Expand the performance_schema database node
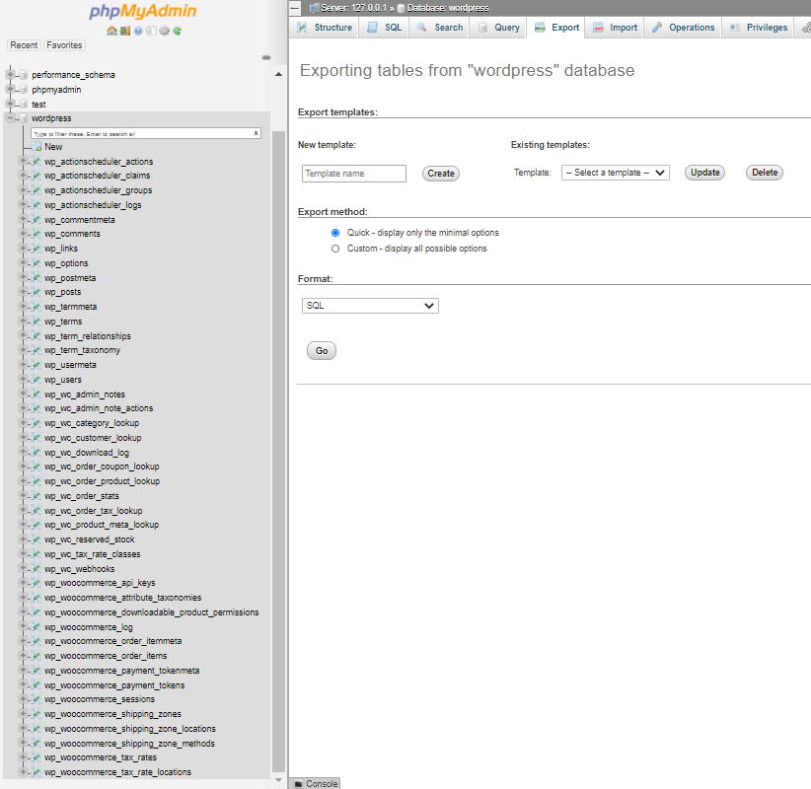811x789 pixels. pyautogui.click(x=10, y=75)
